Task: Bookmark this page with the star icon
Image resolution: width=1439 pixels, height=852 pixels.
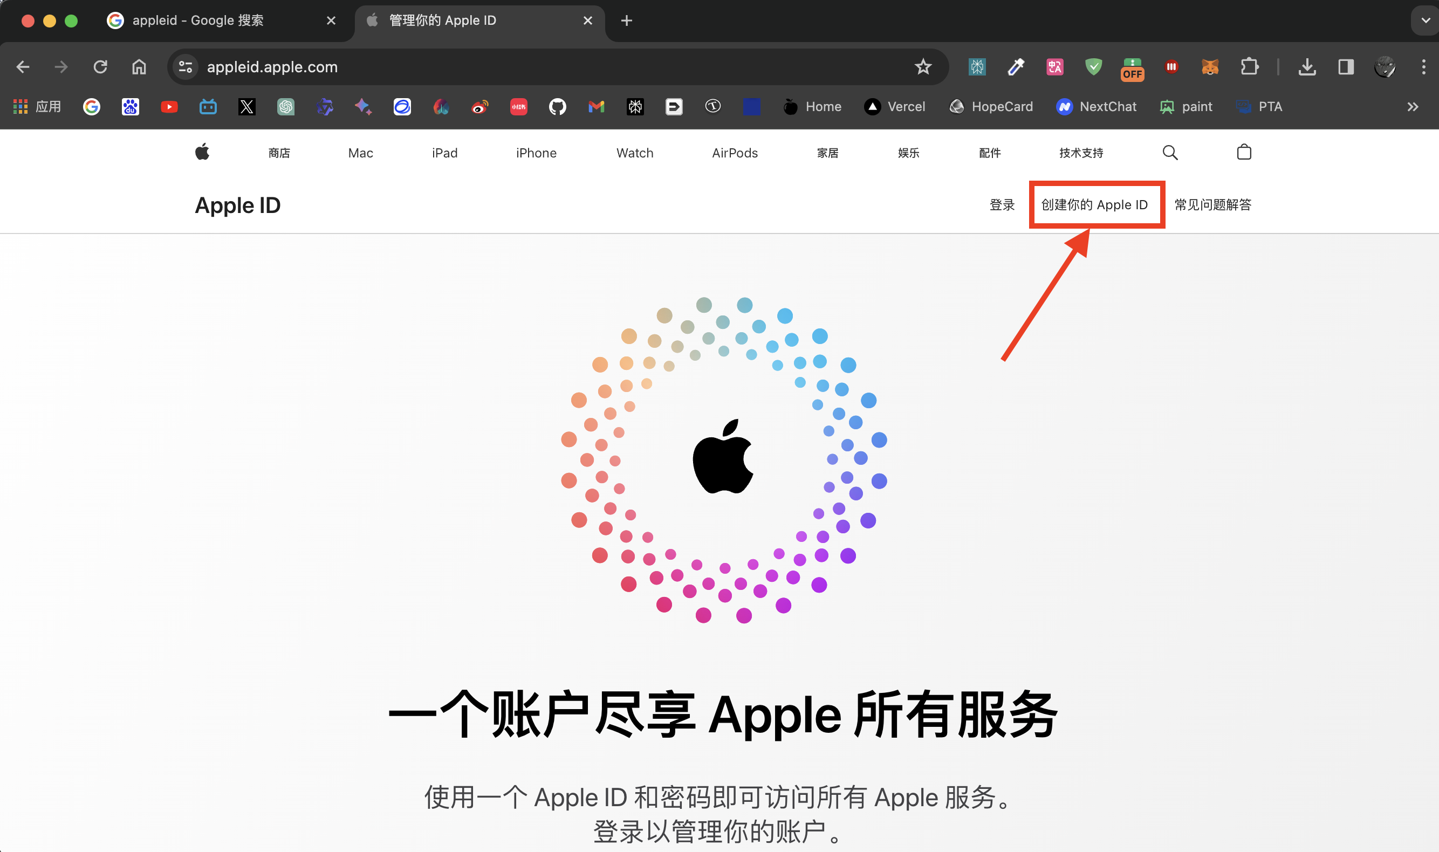Action: (x=923, y=67)
